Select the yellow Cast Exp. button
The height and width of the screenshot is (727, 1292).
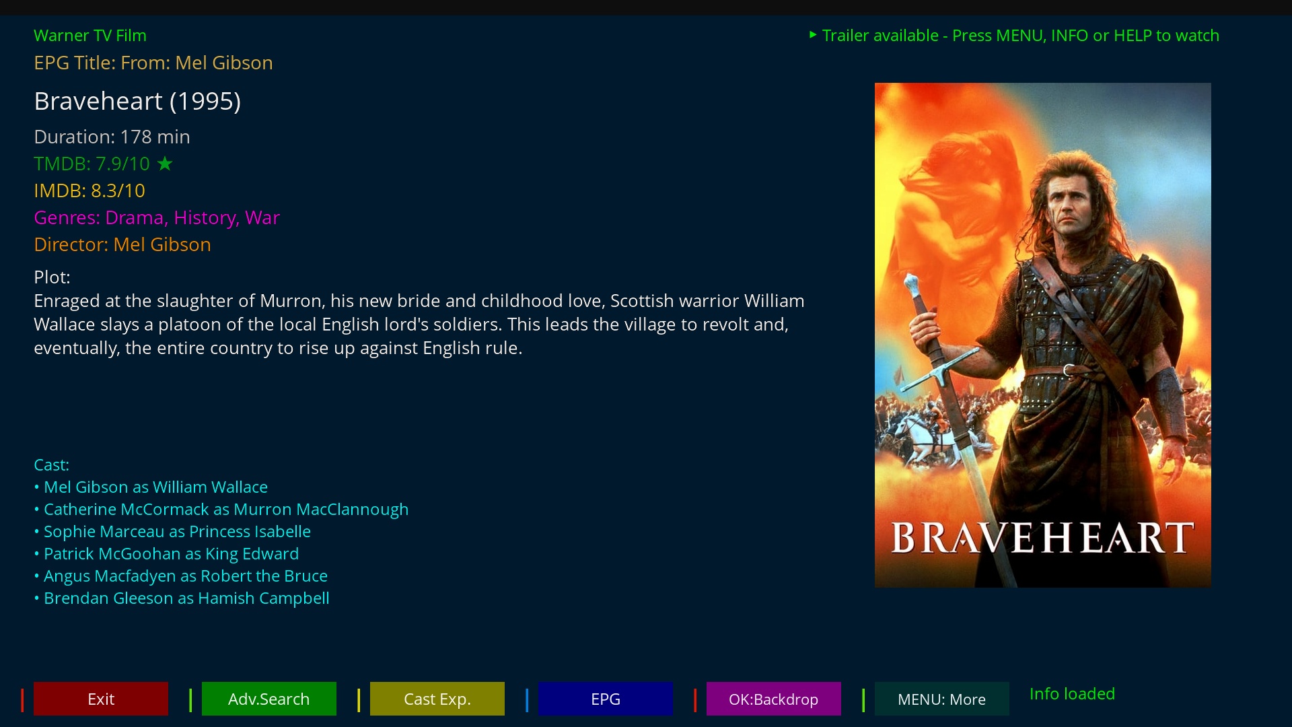tap(437, 699)
